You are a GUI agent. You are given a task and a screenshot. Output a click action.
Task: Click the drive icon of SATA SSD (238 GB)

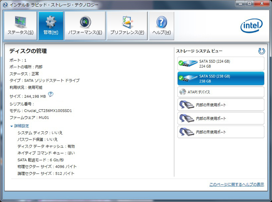(x=188, y=78)
